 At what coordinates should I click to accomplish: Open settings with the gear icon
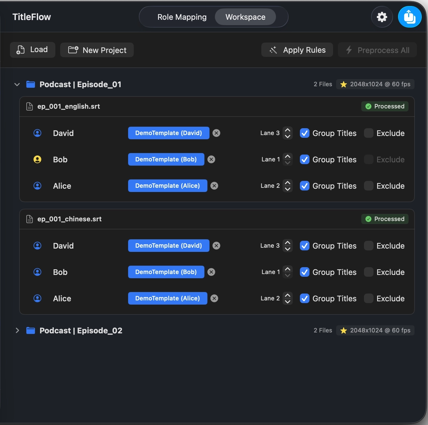tap(382, 17)
